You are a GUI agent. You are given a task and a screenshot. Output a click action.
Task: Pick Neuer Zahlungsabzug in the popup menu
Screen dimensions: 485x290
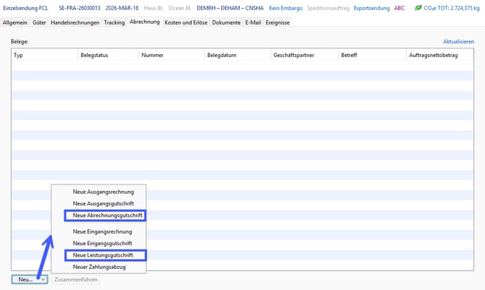pos(100,267)
